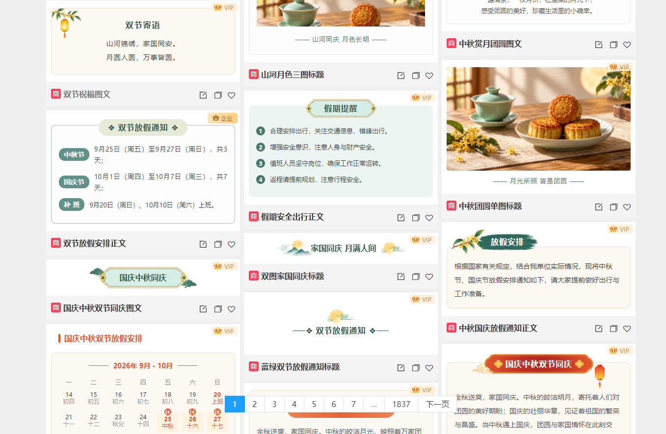This screenshot has width=666, height=434.
Task: Open the pagination ellipsis to show more pages
Action: click(374, 404)
